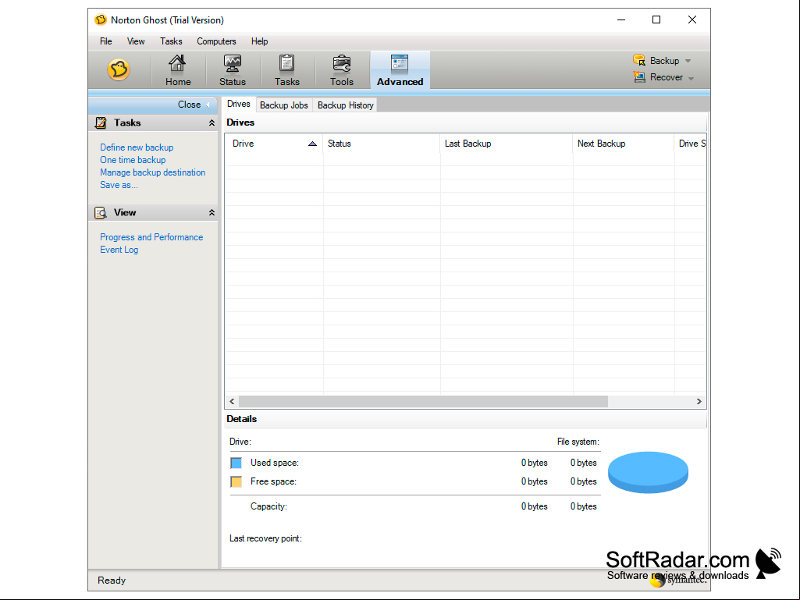
Task: Open the Tools toolbar view
Action: click(x=341, y=70)
